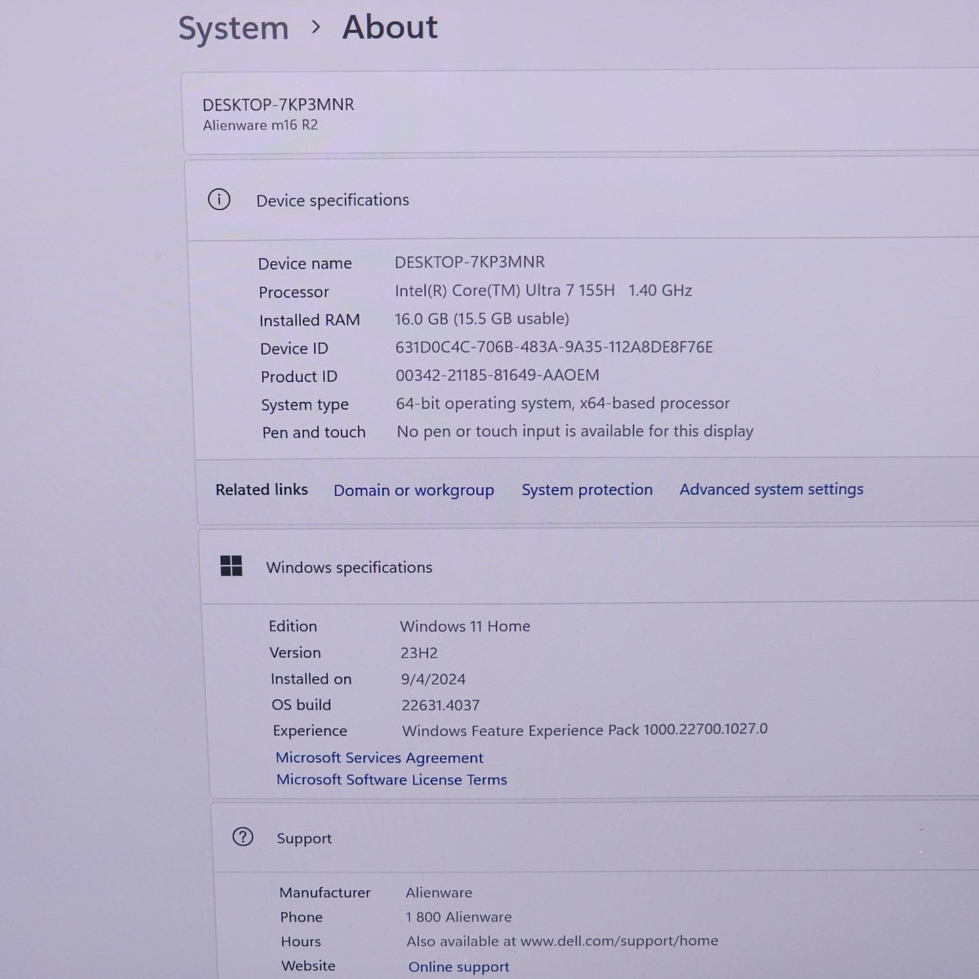Open the Microsoft Services Agreement link
The width and height of the screenshot is (979, 979).
coord(379,757)
